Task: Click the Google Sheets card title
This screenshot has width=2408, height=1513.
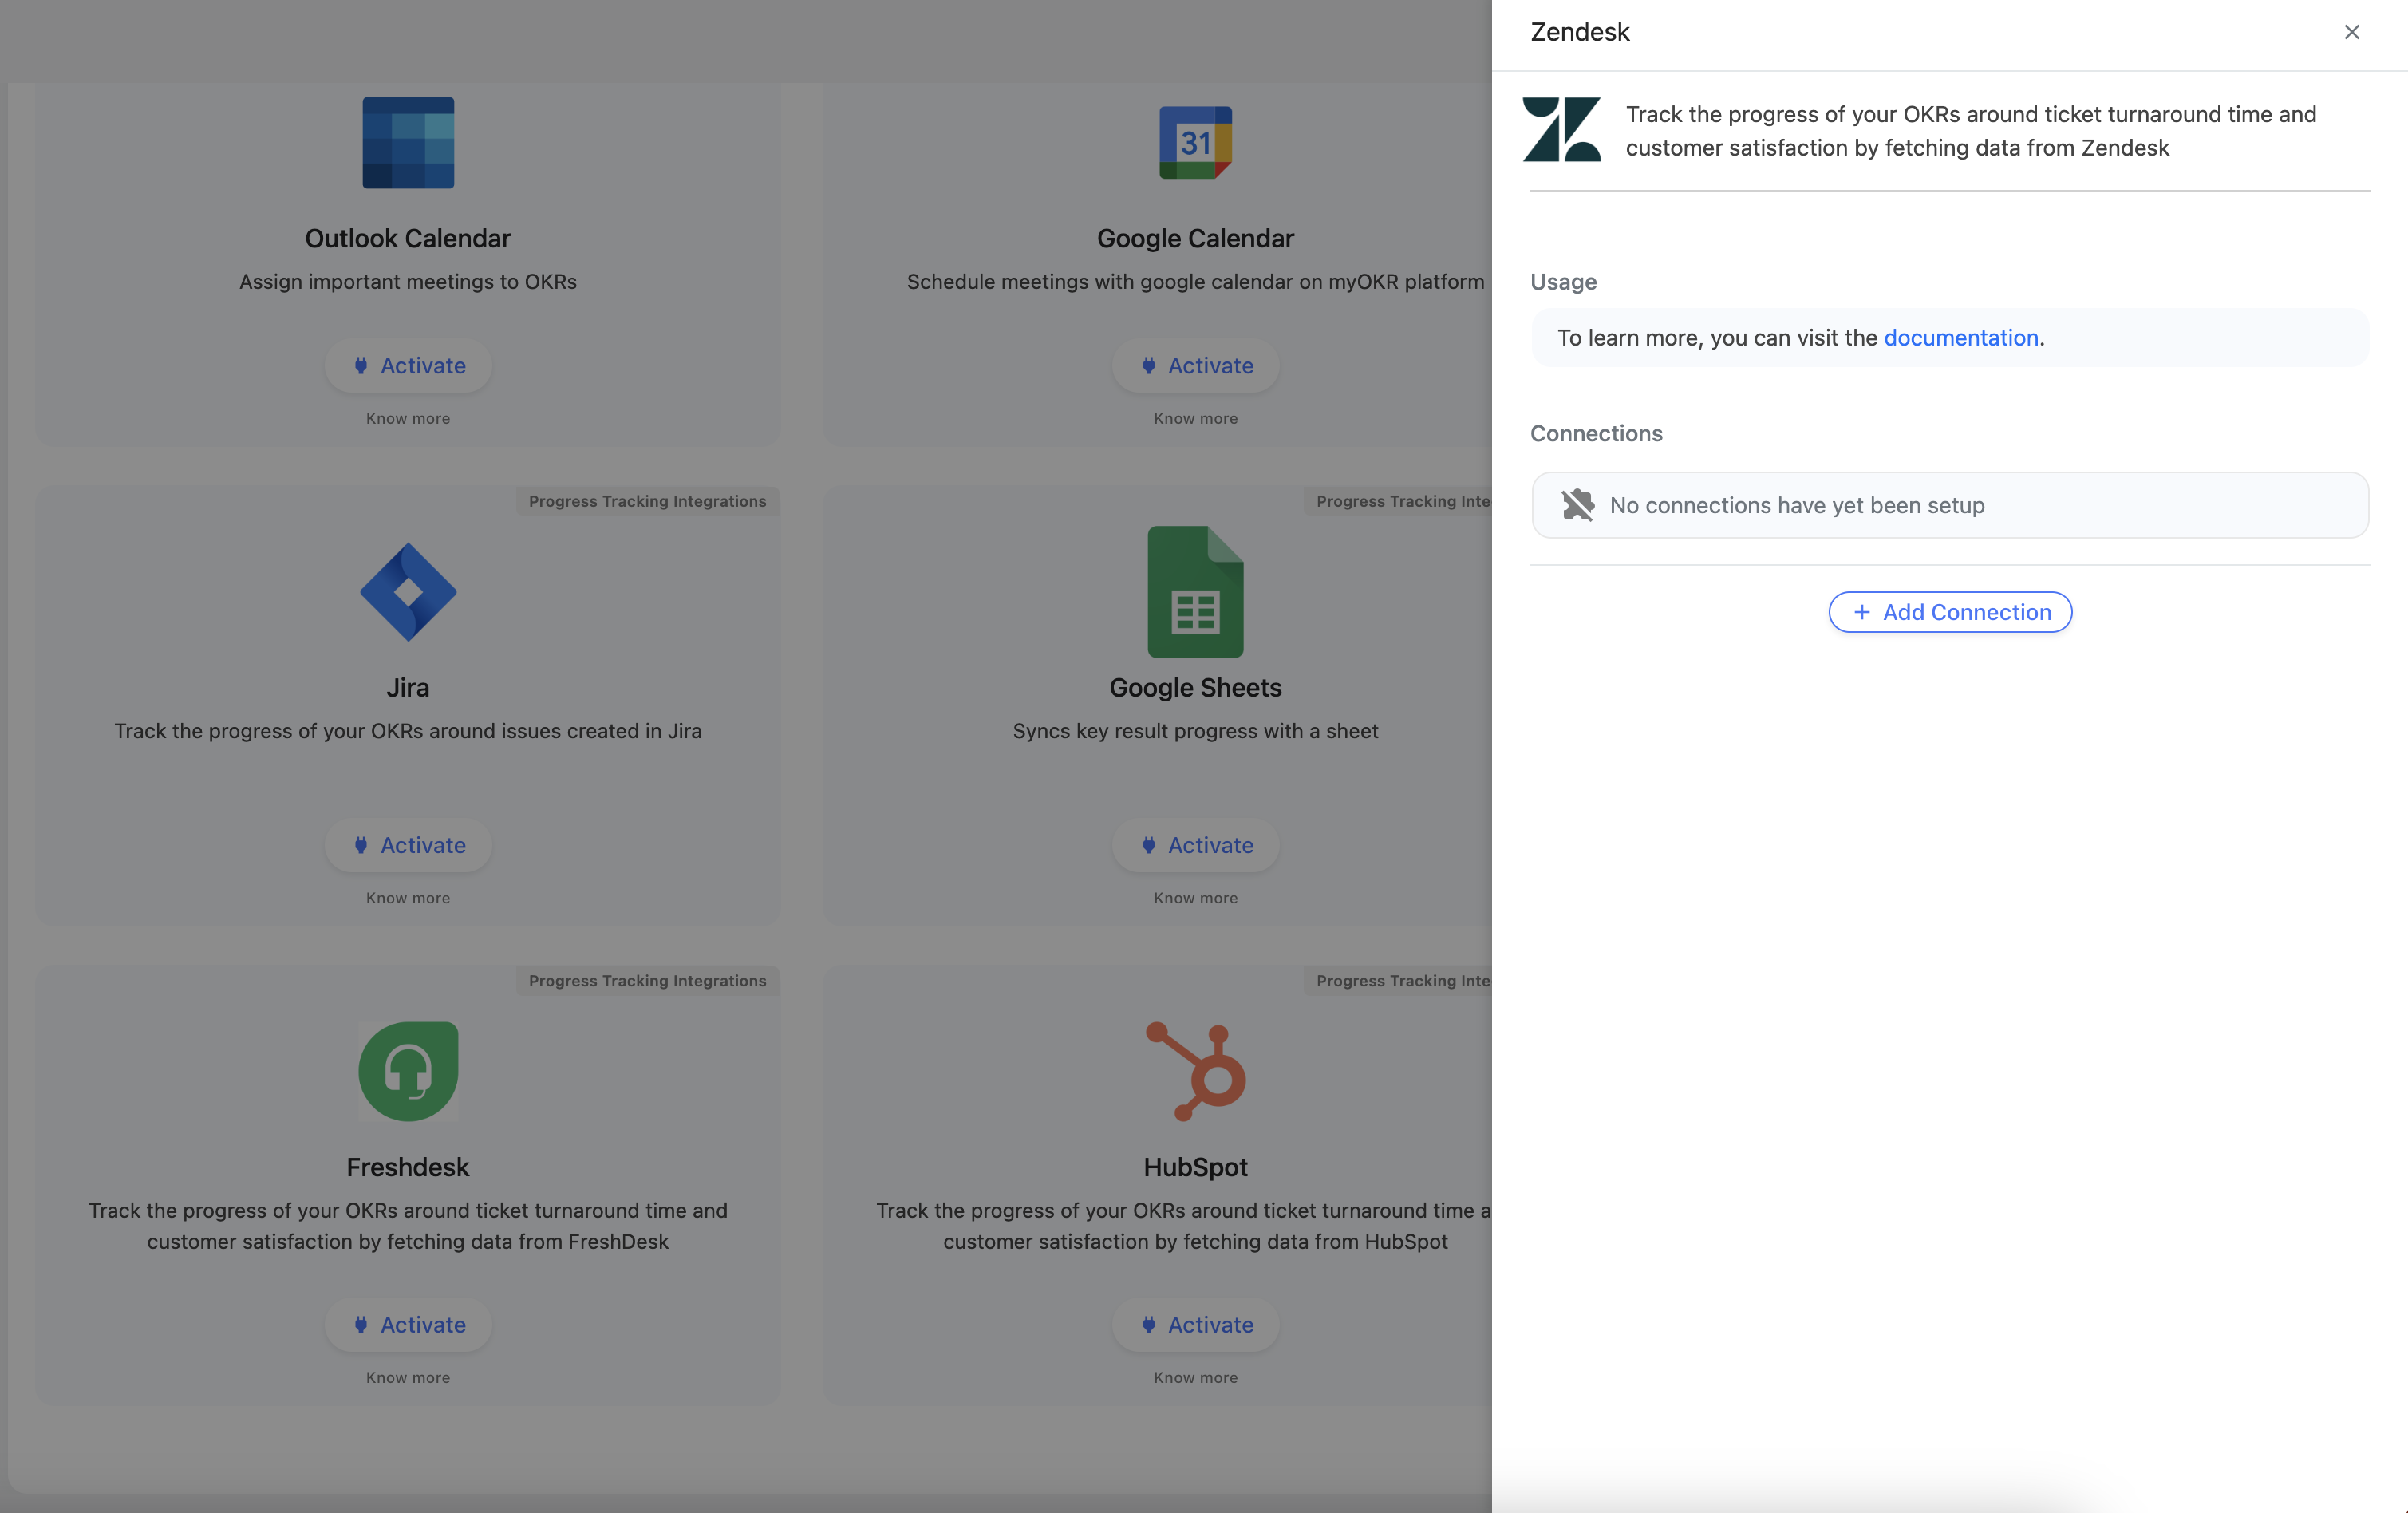Action: pos(1195,688)
